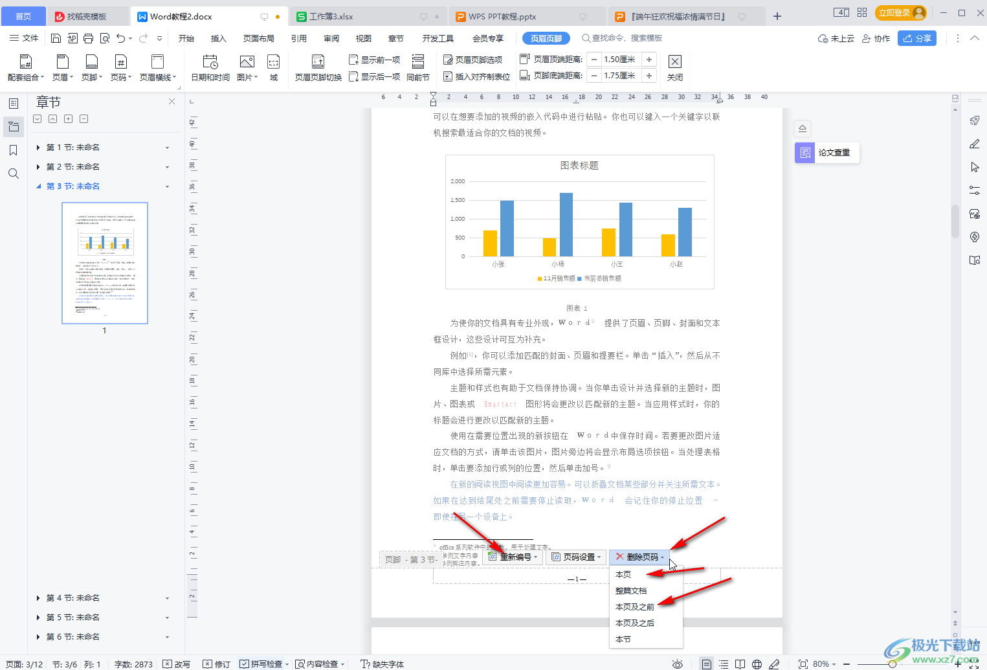This screenshot has height=670, width=987.
Task: Click the 分享 share button
Action: pyautogui.click(x=917, y=38)
